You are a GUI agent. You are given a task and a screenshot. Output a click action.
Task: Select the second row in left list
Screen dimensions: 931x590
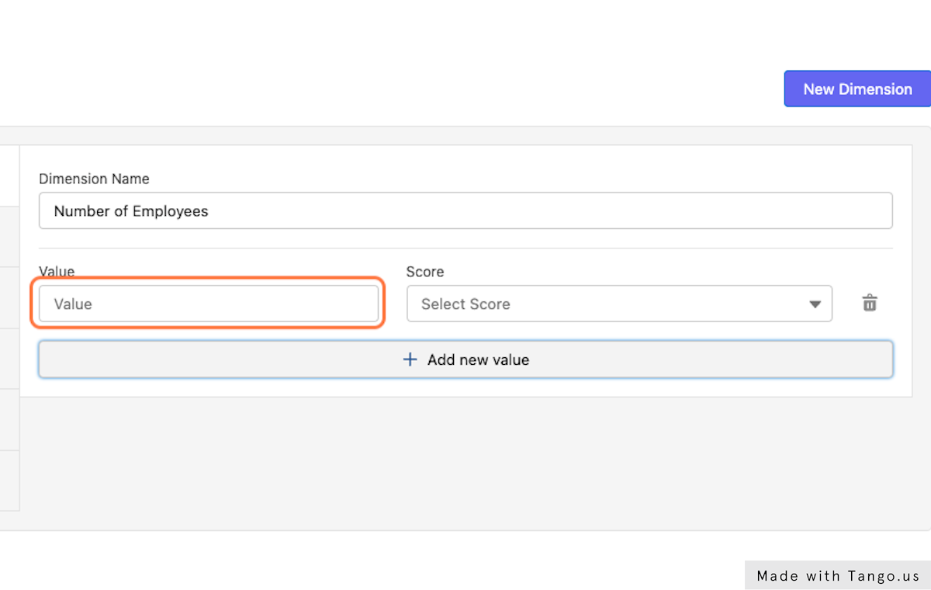point(9,237)
